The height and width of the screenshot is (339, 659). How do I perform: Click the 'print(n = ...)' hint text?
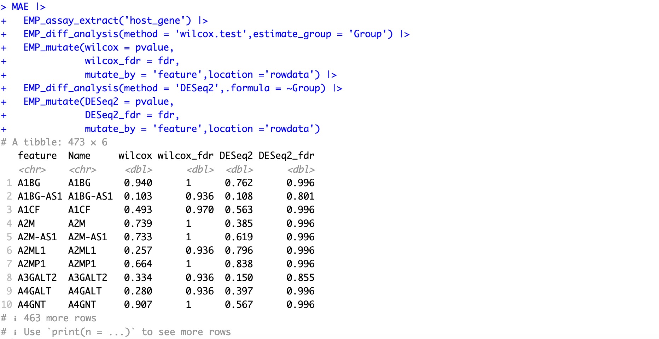coord(93,332)
